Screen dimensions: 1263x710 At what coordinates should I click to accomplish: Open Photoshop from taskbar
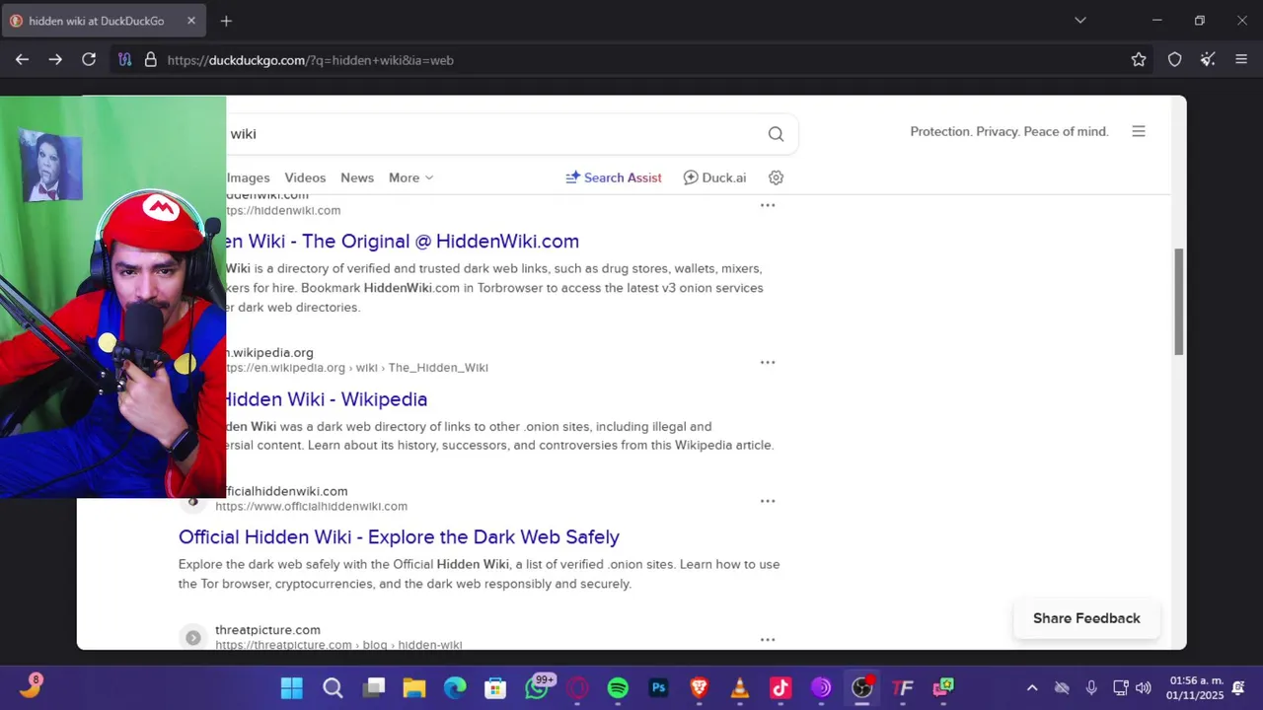[x=658, y=687]
